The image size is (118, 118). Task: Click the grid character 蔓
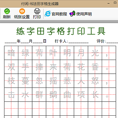tap(25, 81)
